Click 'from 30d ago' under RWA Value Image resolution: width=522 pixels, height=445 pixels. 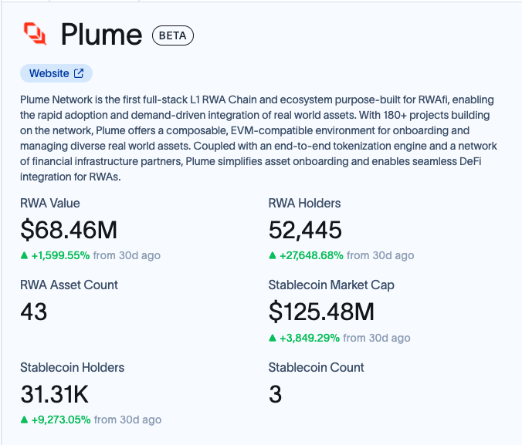(x=127, y=255)
